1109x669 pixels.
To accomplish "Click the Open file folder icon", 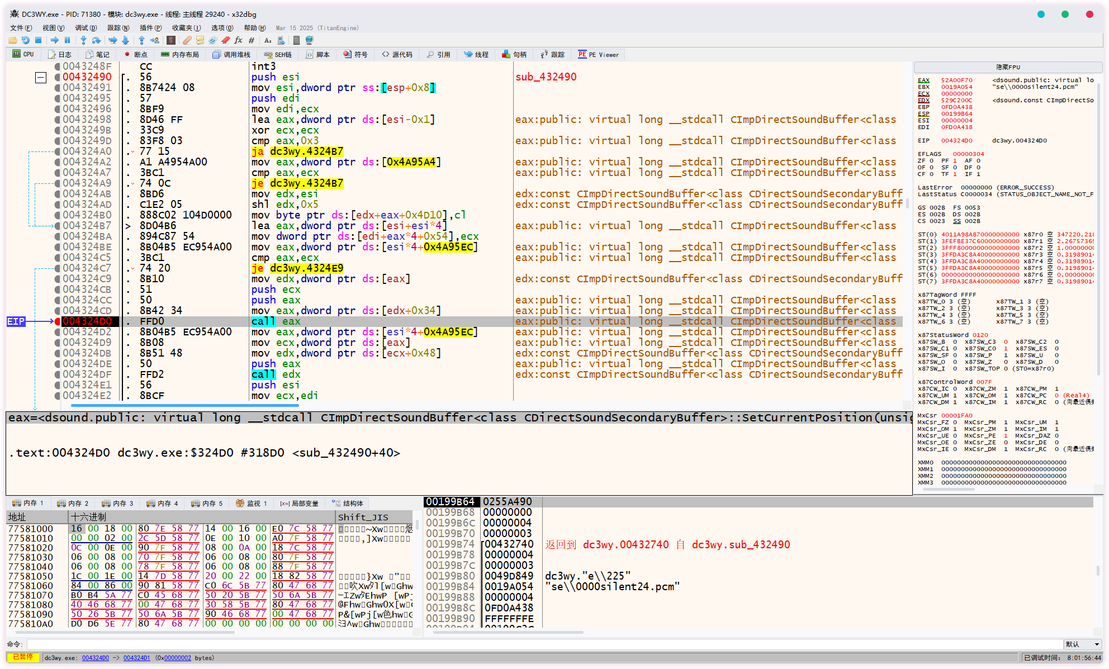I will (x=12, y=40).
